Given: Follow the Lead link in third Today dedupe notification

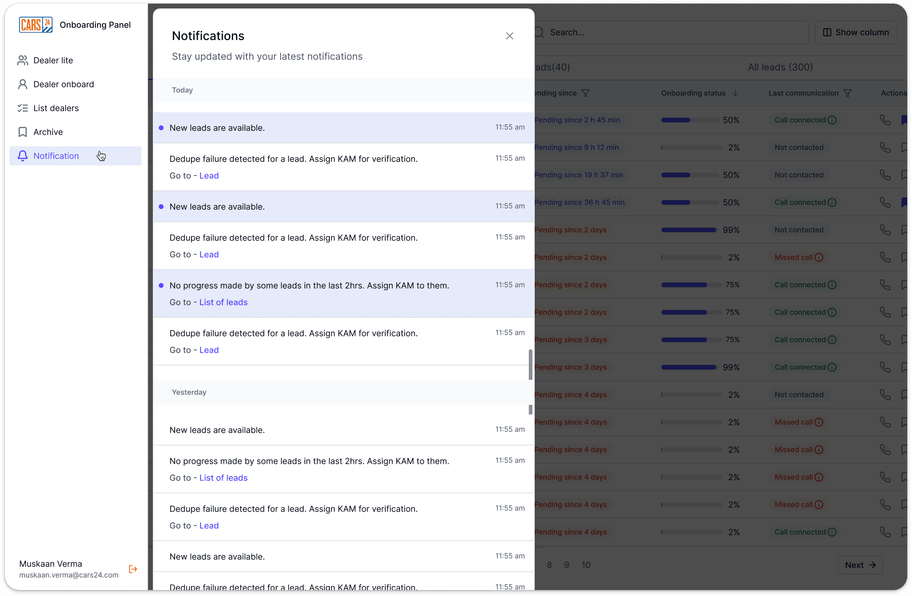Looking at the screenshot, I should [x=209, y=350].
